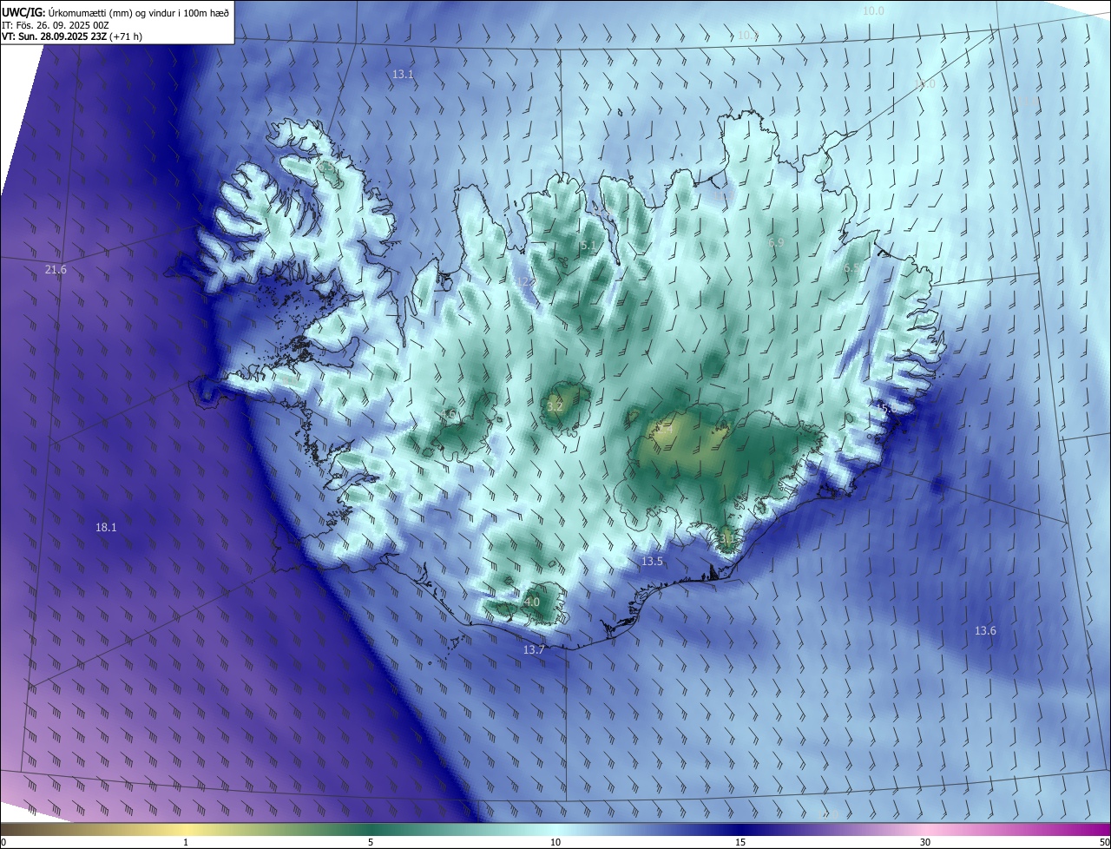Viewport: 1111px width, 849px height.
Task: Click the 5.1 value label in north Iceland
Action: [588, 246]
